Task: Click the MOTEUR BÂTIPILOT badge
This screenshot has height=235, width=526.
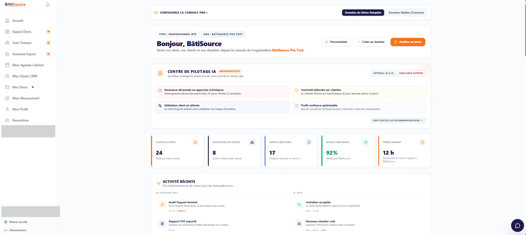Action: coord(230,71)
